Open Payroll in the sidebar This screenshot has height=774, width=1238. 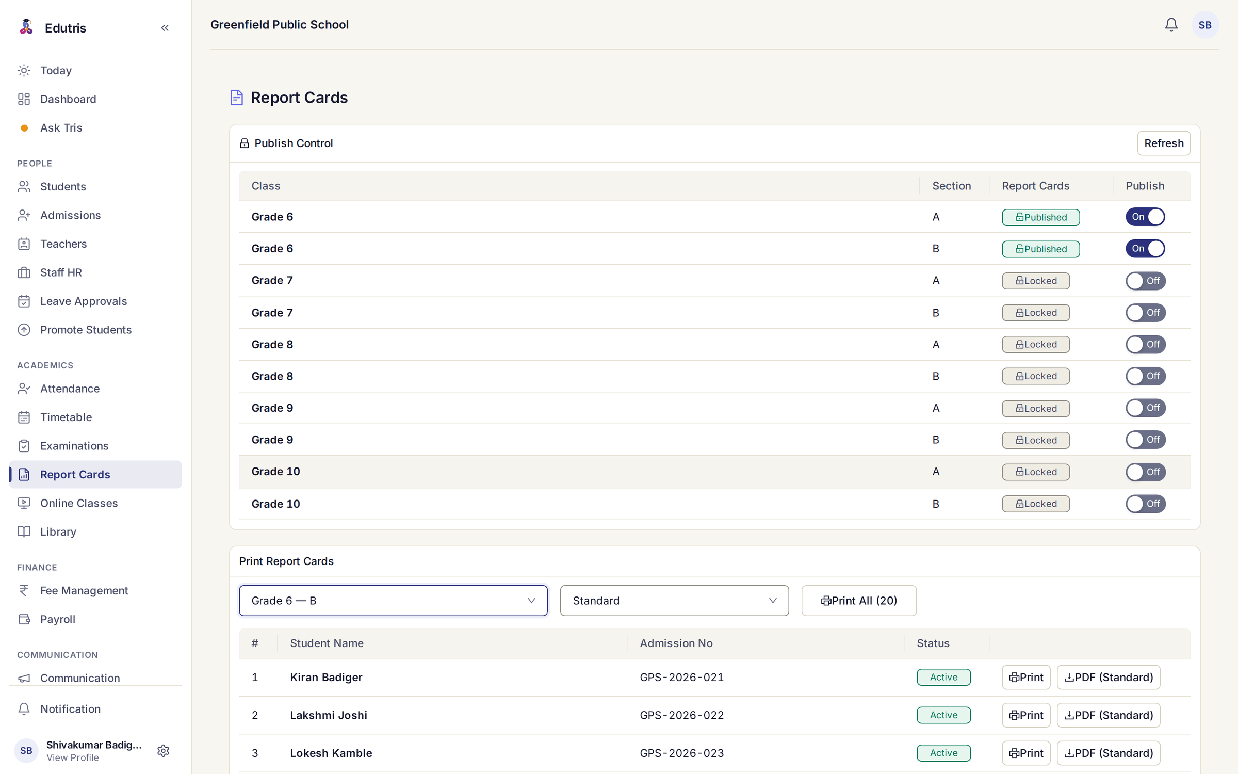[95, 619]
